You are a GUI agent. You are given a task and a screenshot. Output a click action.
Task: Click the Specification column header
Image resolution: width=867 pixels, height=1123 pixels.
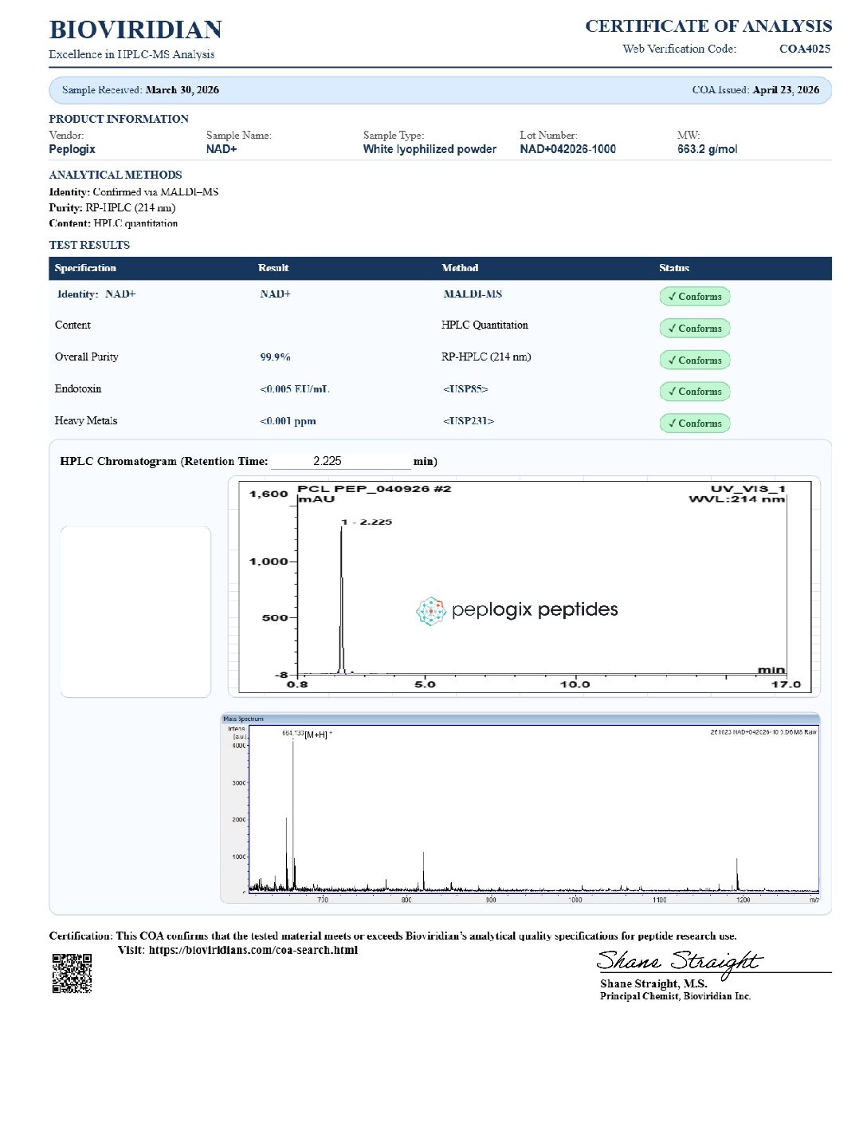coord(85,268)
